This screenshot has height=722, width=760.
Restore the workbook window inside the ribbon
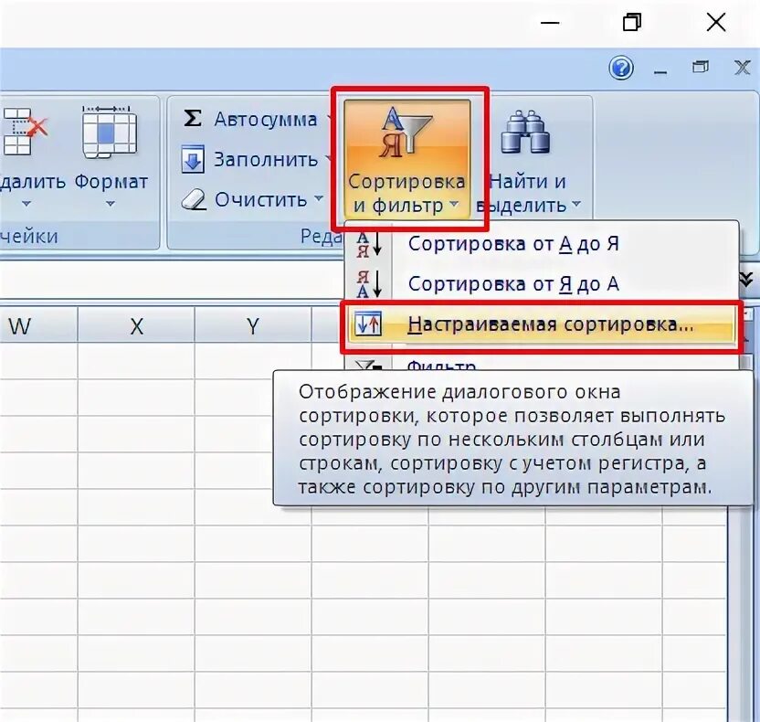pyautogui.click(x=700, y=67)
